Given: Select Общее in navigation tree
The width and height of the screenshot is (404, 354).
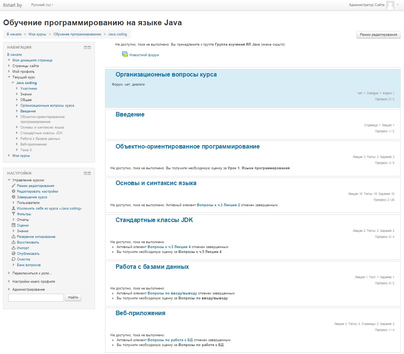Looking at the screenshot, I should [26, 100].
